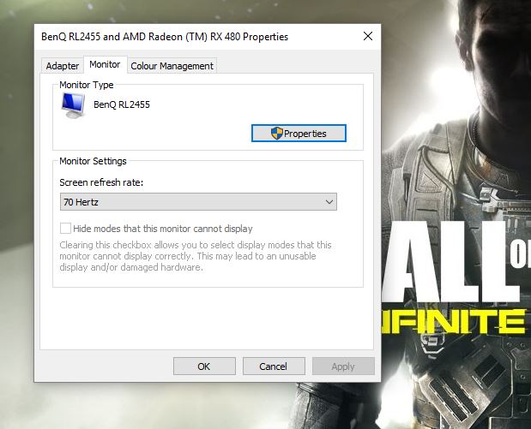The height and width of the screenshot is (429, 531).
Task: Switch to the Adapter tab
Action: (63, 66)
